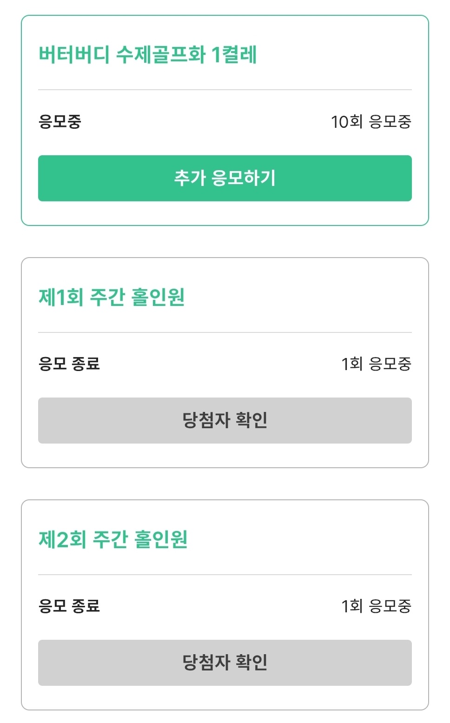Image resolution: width=450 pixels, height=723 pixels.
Task: Select the 제1회 주간 홀인원 heading
Action: point(112,297)
